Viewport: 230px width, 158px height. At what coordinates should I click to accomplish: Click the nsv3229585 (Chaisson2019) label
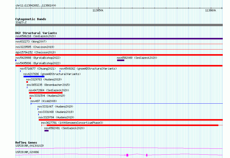[35, 47]
